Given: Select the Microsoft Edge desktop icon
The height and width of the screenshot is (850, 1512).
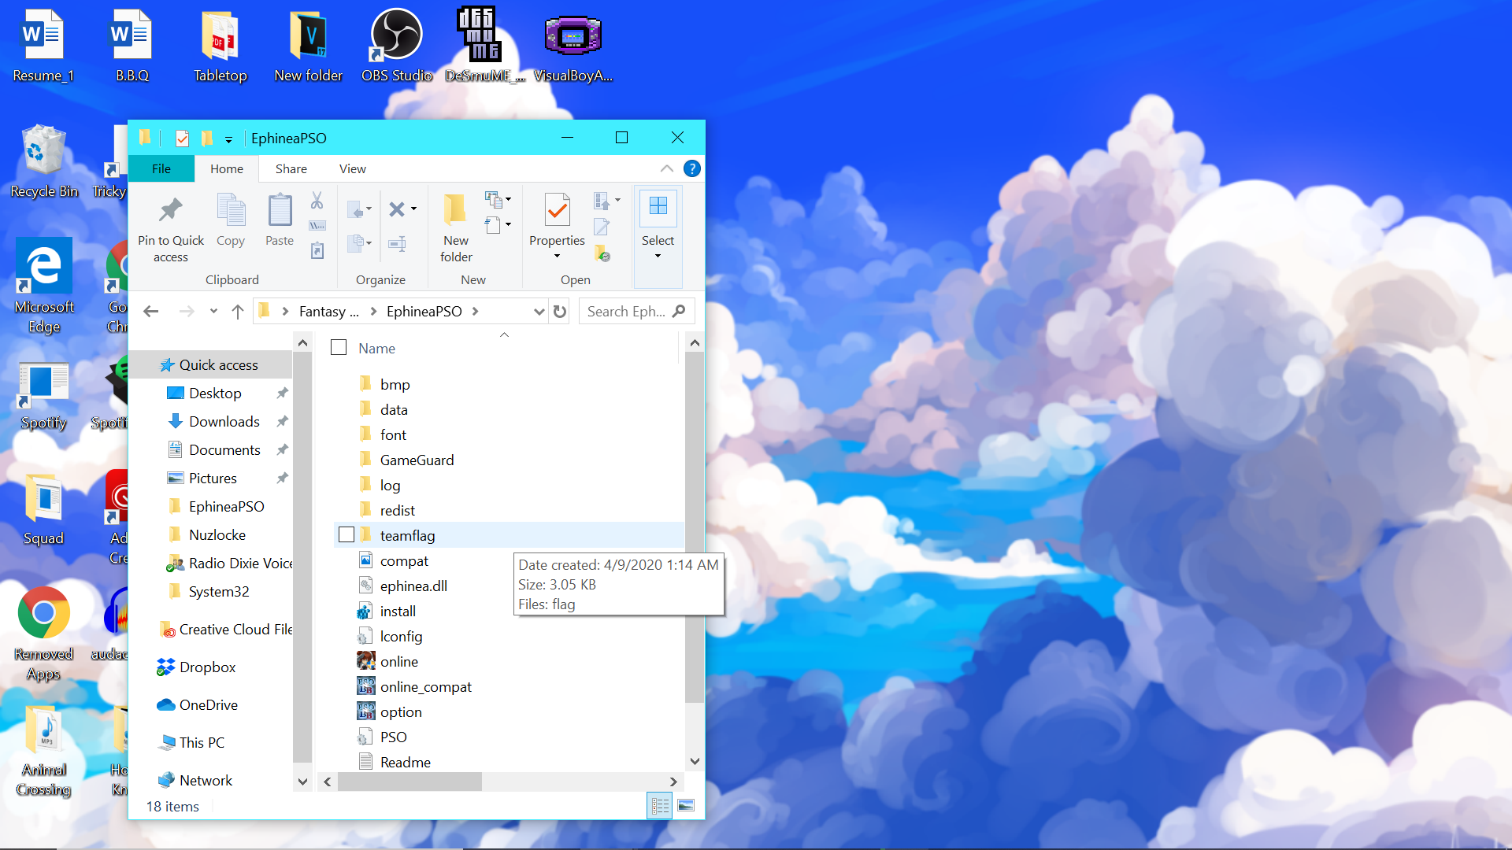Looking at the screenshot, I should click(x=44, y=286).
